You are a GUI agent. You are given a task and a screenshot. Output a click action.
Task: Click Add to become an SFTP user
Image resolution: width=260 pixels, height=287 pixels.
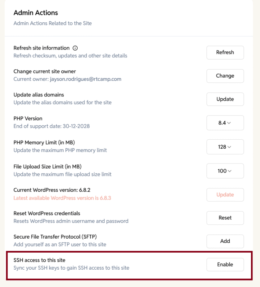[225, 241]
